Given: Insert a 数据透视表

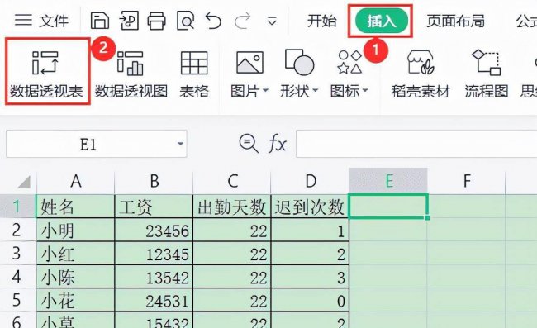Looking at the screenshot, I should pyautogui.click(x=46, y=74).
